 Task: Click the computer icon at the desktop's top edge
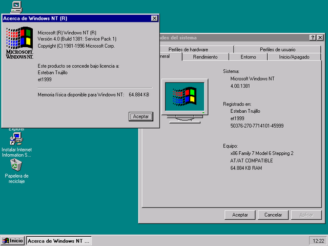coord(16,7)
